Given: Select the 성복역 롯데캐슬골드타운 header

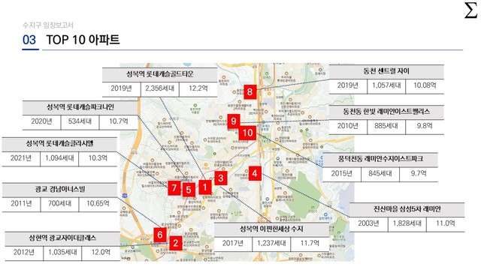Looking at the screenshot, I should click(160, 75).
